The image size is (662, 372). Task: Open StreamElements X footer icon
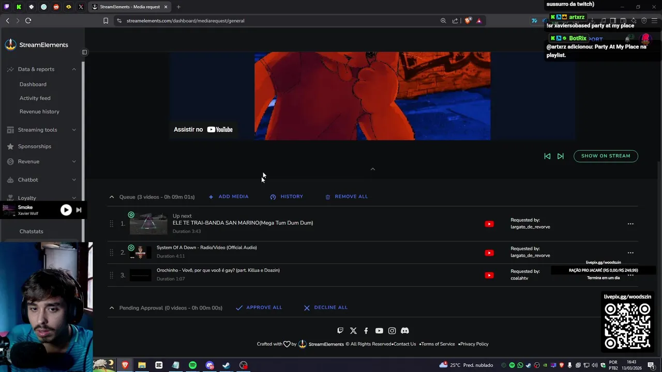point(353,331)
